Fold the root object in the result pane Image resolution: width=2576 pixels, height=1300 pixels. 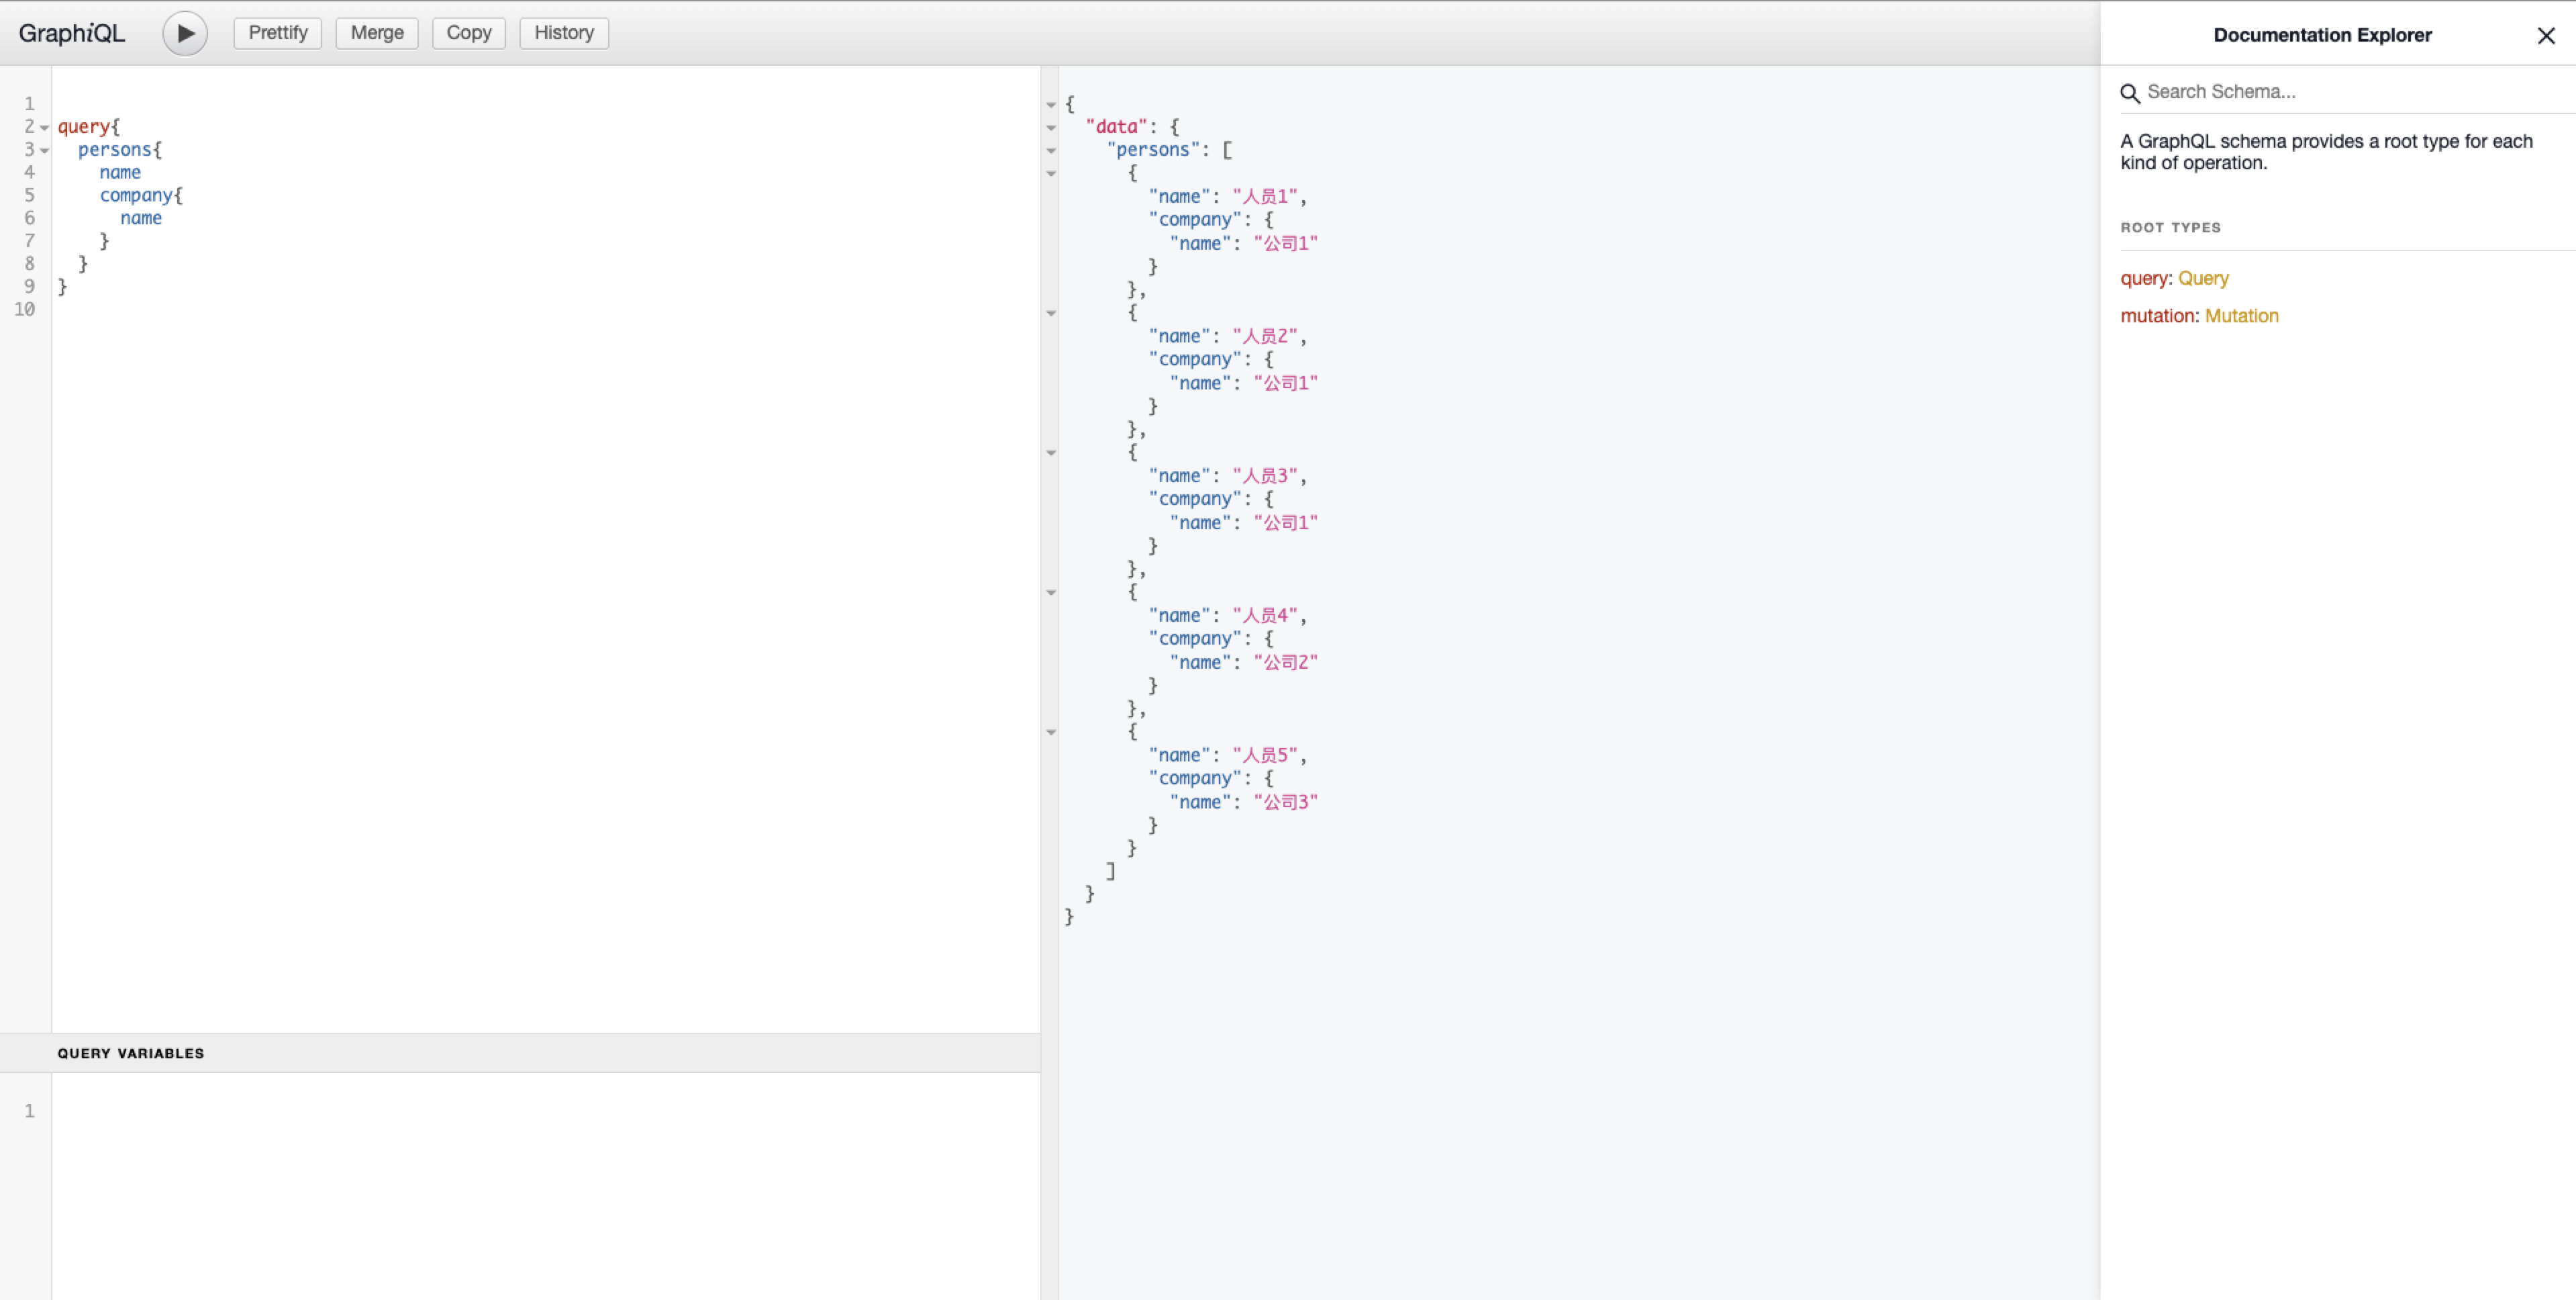[x=1051, y=105]
